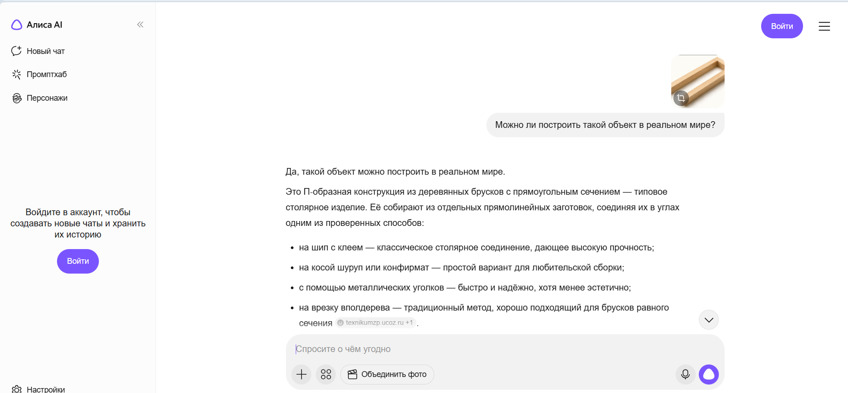Viewport: 848px width, 393px height.
Task: Open Персонажи section
Action: point(40,98)
